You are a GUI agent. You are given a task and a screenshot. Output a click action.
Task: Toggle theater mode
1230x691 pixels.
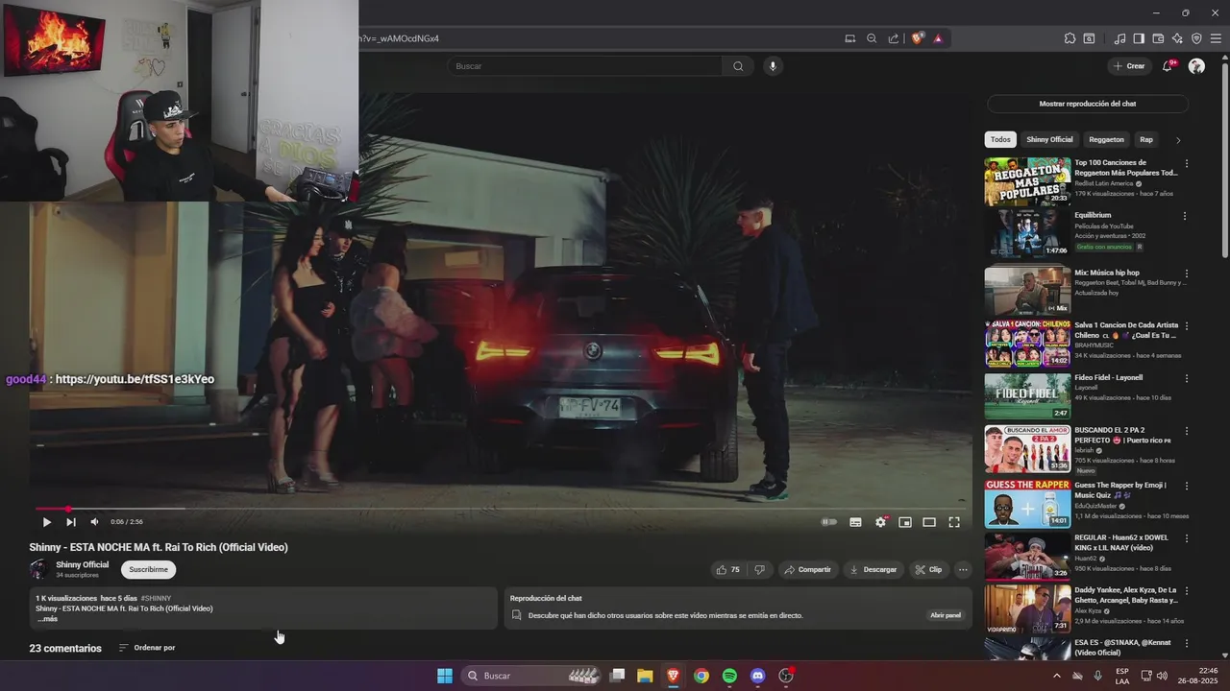(x=929, y=522)
